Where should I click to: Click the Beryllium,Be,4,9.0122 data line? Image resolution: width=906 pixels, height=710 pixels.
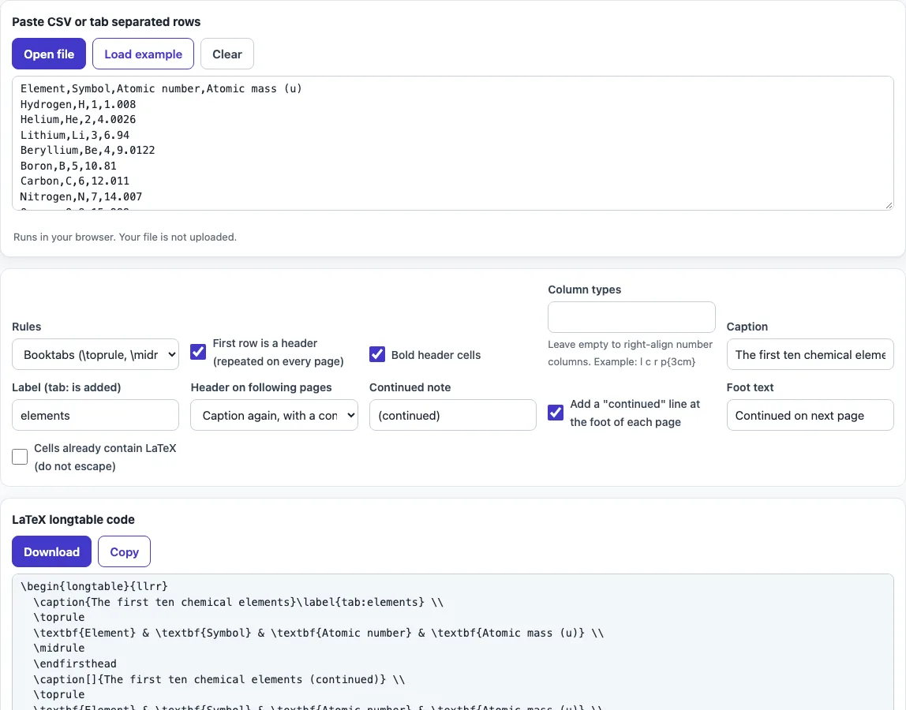pyautogui.click(x=88, y=150)
